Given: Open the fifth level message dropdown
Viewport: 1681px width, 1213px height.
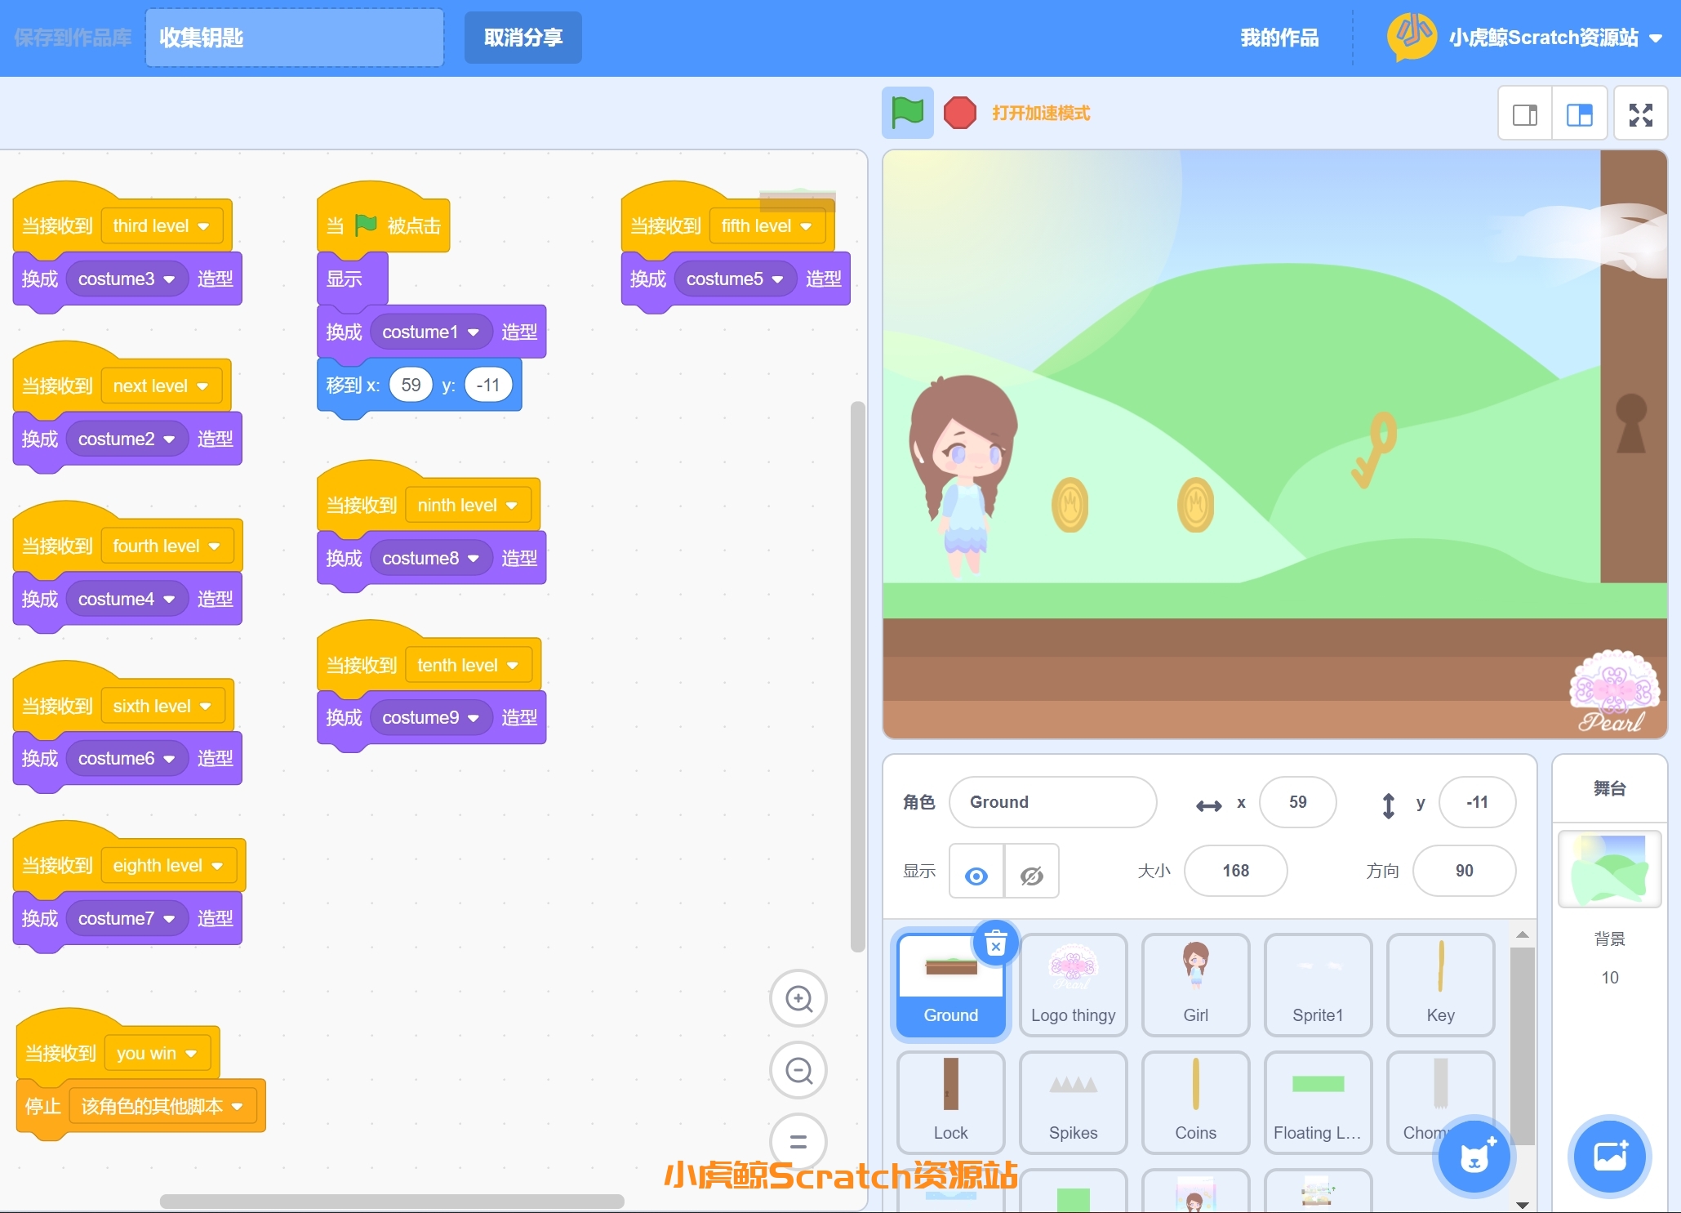Looking at the screenshot, I should tap(767, 225).
